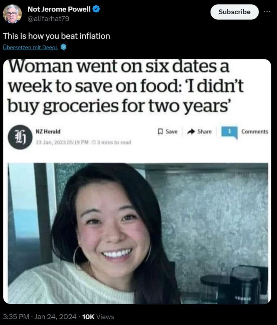Click the tweet text about inflation
The width and height of the screenshot is (277, 325).
click(x=56, y=36)
